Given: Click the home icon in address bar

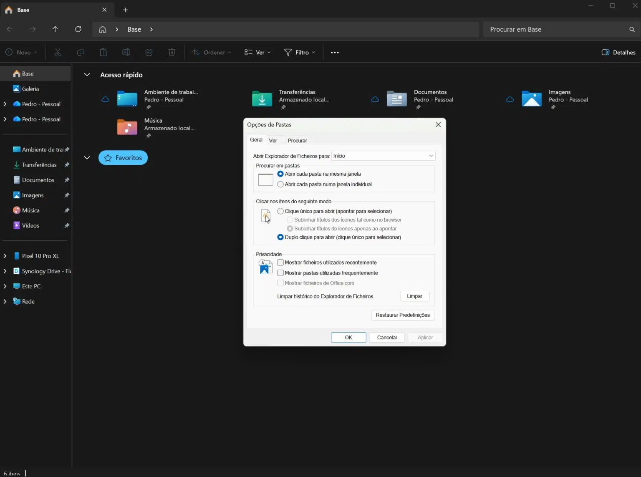Looking at the screenshot, I should point(102,29).
